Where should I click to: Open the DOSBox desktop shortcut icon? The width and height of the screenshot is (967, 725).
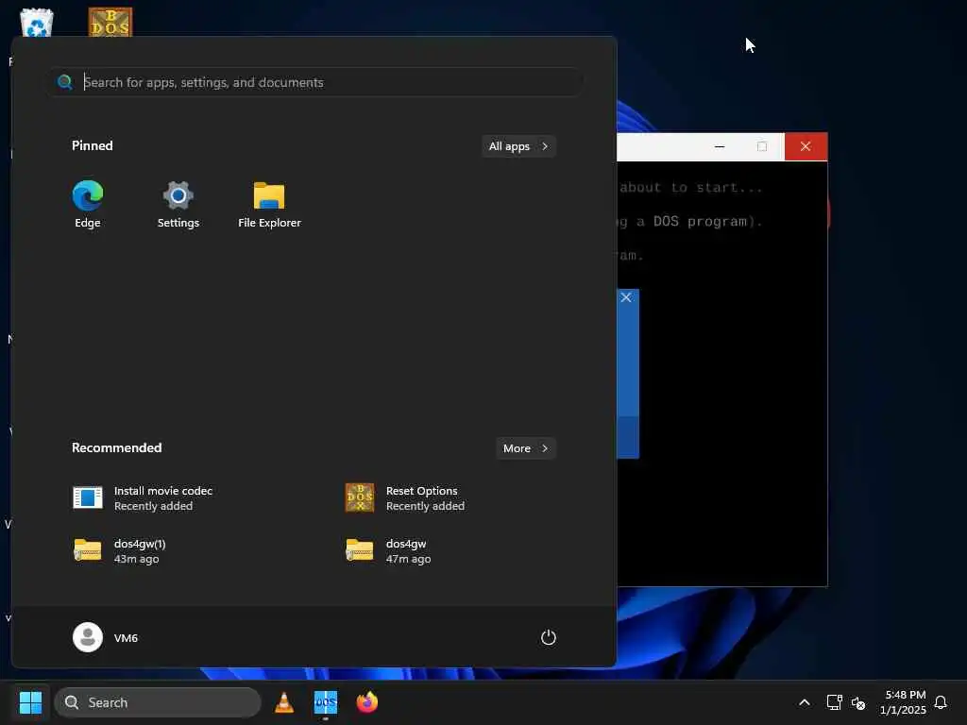(x=110, y=23)
